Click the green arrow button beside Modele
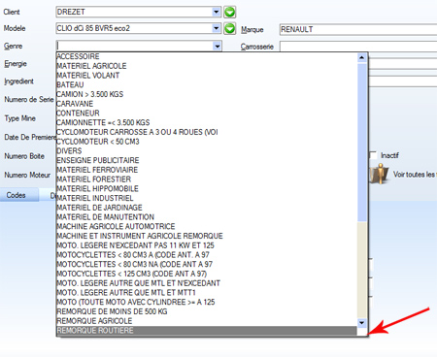The width and height of the screenshot is (437, 357). coord(230,28)
